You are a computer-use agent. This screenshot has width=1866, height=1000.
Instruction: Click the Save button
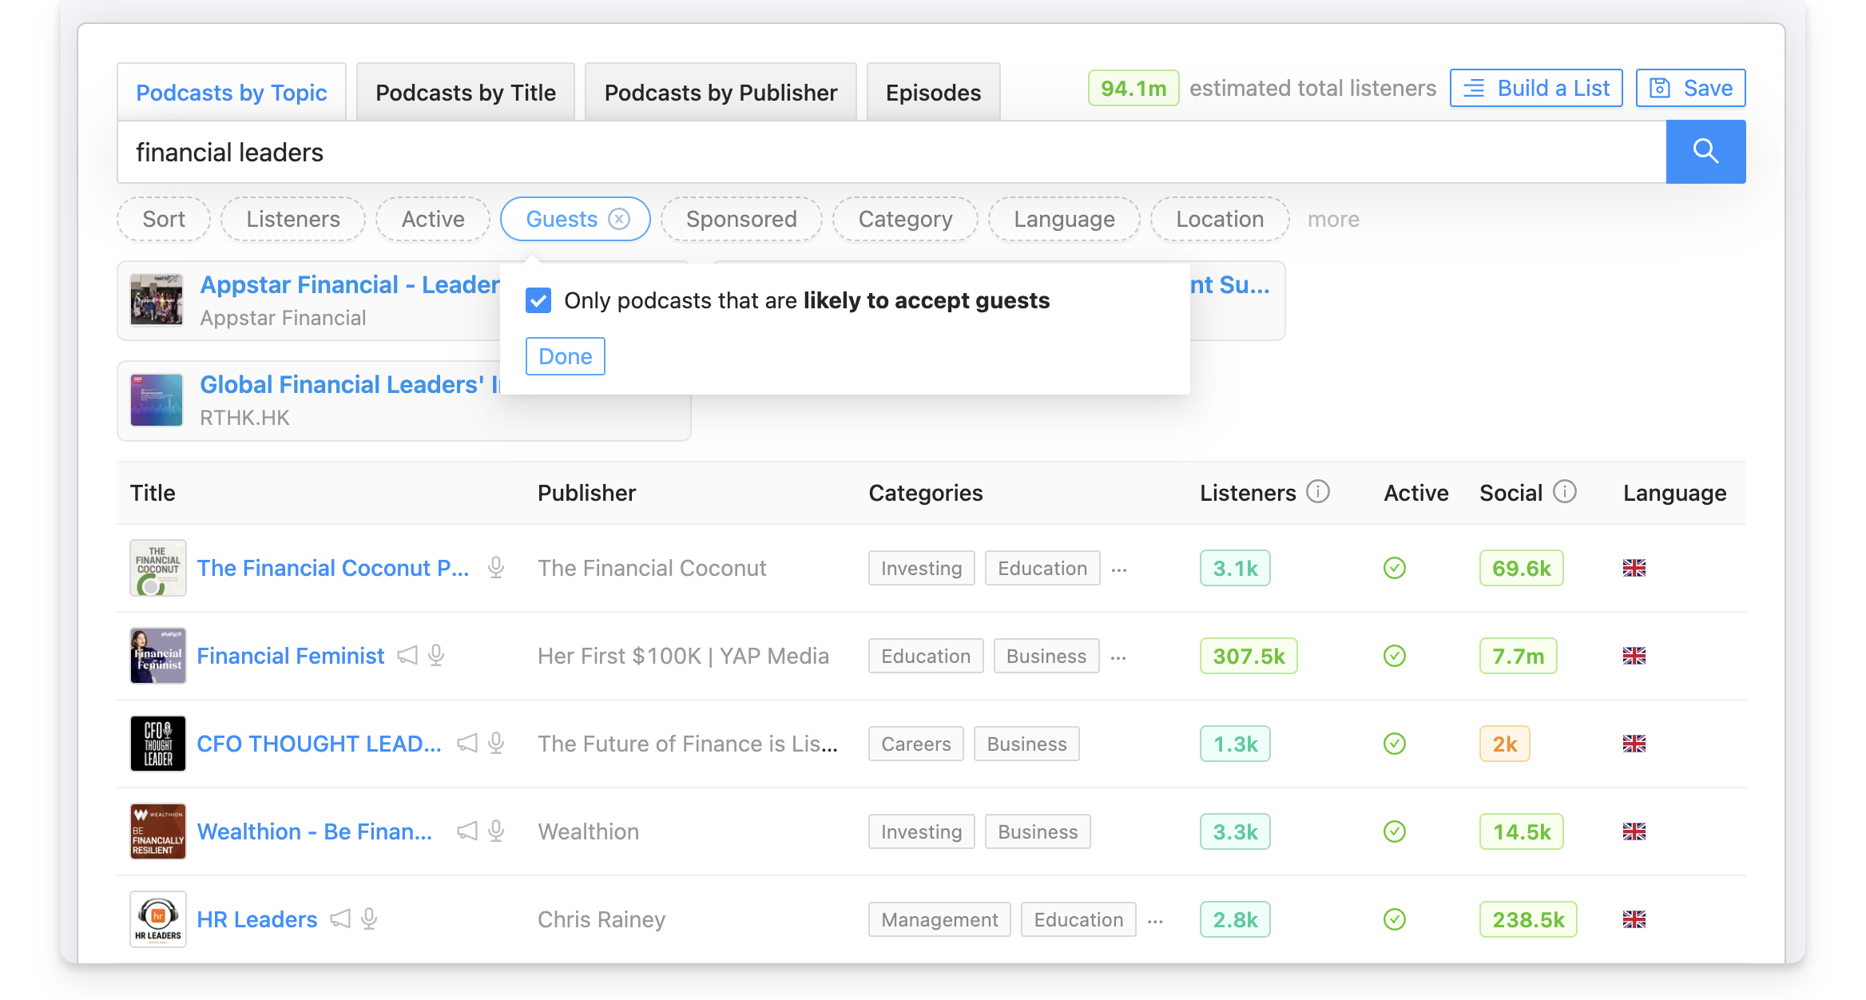pyautogui.click(x=1691, y=88)
